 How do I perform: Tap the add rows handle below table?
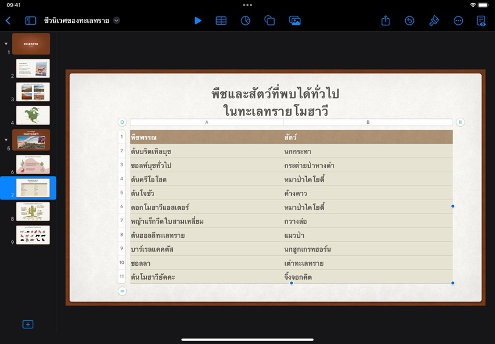122,291
